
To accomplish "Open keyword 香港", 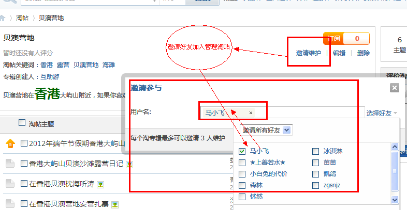I will coord(47,65).
